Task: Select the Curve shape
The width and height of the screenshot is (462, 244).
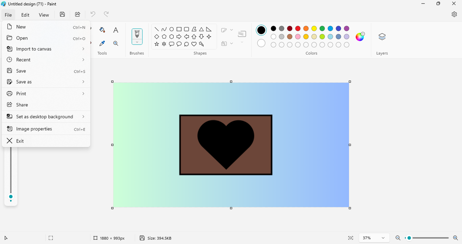Action: pos(164,29)
